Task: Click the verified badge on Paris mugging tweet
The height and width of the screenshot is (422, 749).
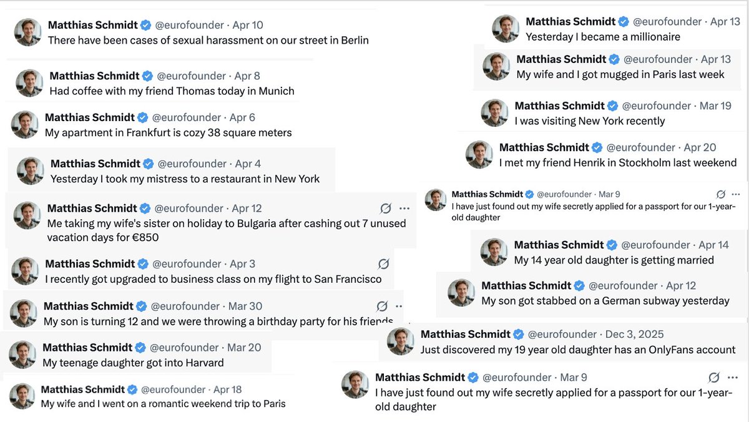Action: click(x=614, y=59)
